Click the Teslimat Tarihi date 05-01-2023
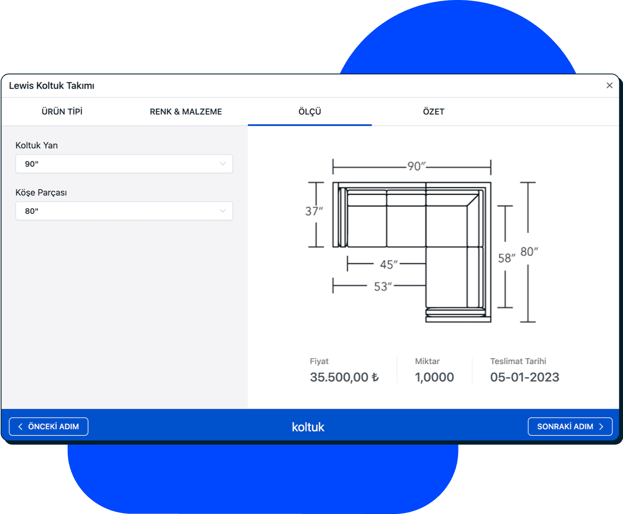Image resolution: width=623 pixels, height=514 pixels. coord(525,377)
